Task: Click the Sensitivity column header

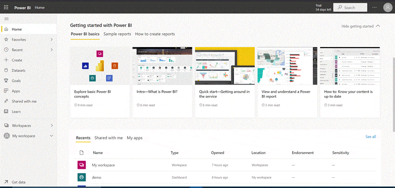Action: point(341,153)
